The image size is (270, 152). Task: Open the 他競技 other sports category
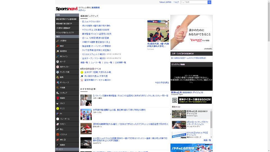click(x=67, y=145)
